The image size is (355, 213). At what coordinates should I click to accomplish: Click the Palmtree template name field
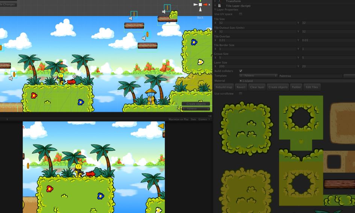pyautogui.click(x=310, y=76)
